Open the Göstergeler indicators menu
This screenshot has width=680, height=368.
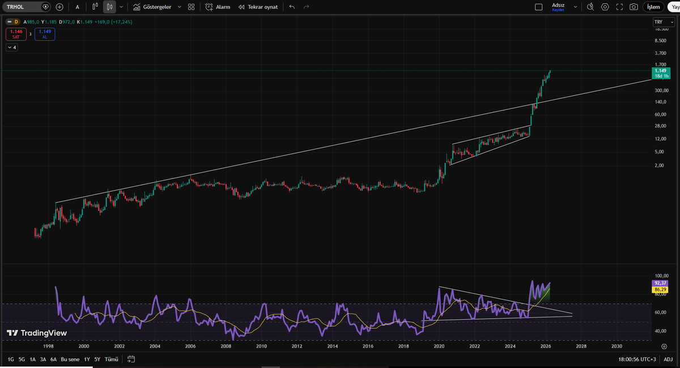pyautogui.click(x=152, y=7)
